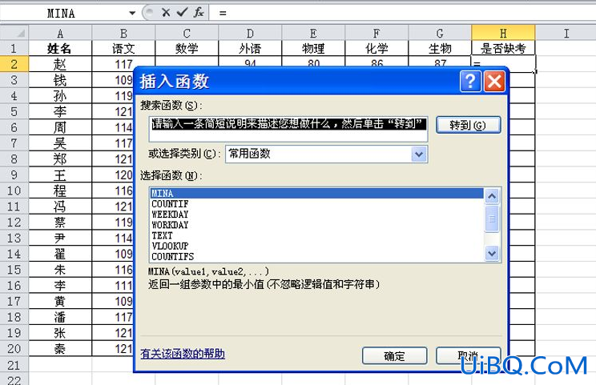This screenshot has height=385, width=596.
Task: Click name cell 钱 in row 3
Action: pyautogui.click(x=60, y=80)
